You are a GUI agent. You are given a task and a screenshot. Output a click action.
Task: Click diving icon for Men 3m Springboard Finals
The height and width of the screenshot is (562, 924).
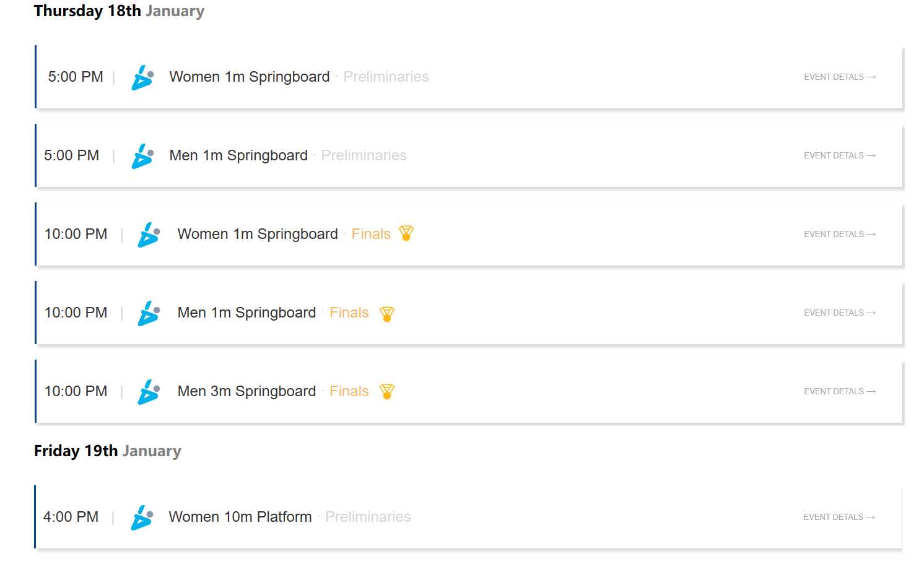[149, 392]
